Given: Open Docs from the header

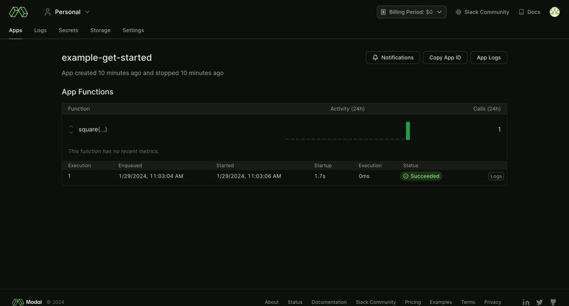Looking at the screenshot, I should pyautogui.click(x=529, y=12).
